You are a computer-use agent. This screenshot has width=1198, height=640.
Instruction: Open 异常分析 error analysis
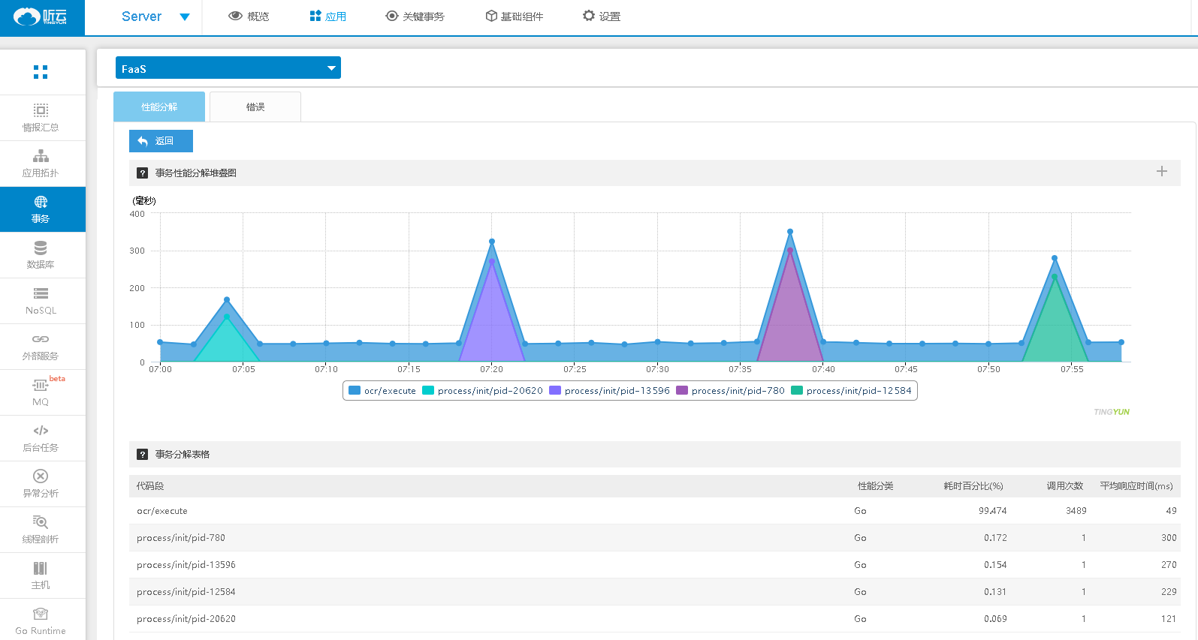(41, 484)
